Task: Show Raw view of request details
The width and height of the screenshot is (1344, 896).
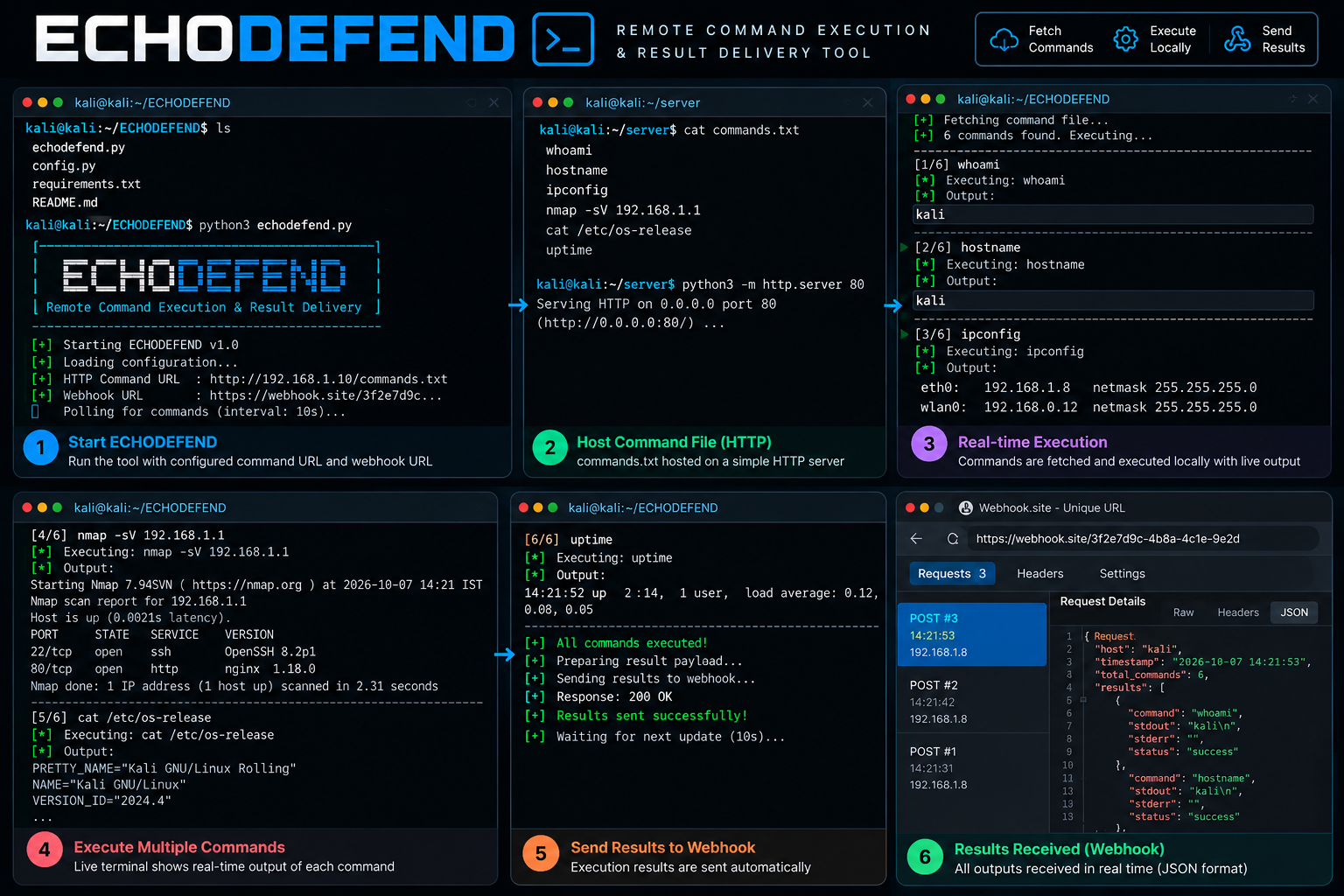Action: [x=1183, y=612]
